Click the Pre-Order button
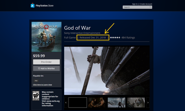The height and width of the screenshot is (111, 185). click(x=46, y=62)
